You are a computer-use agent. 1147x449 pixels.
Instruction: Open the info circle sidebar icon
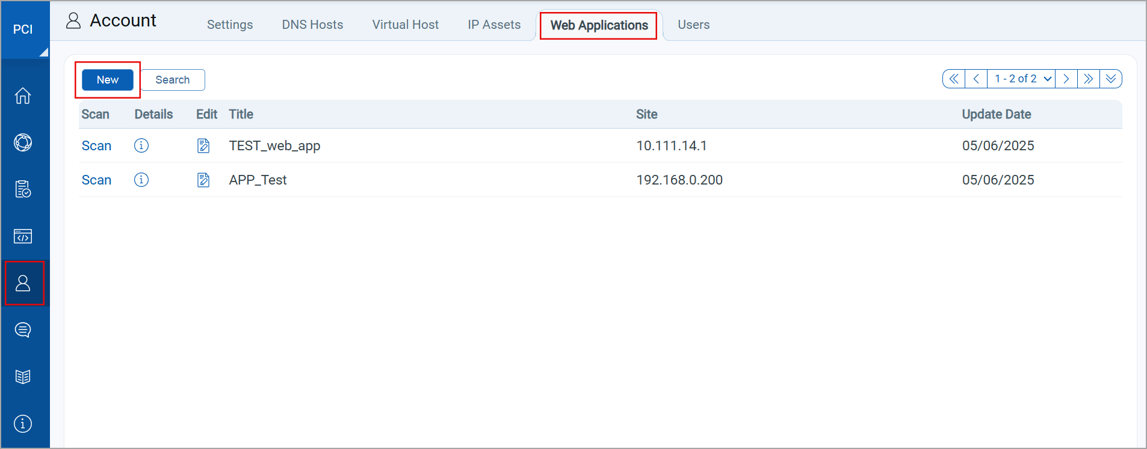click(x=23, y=424)
